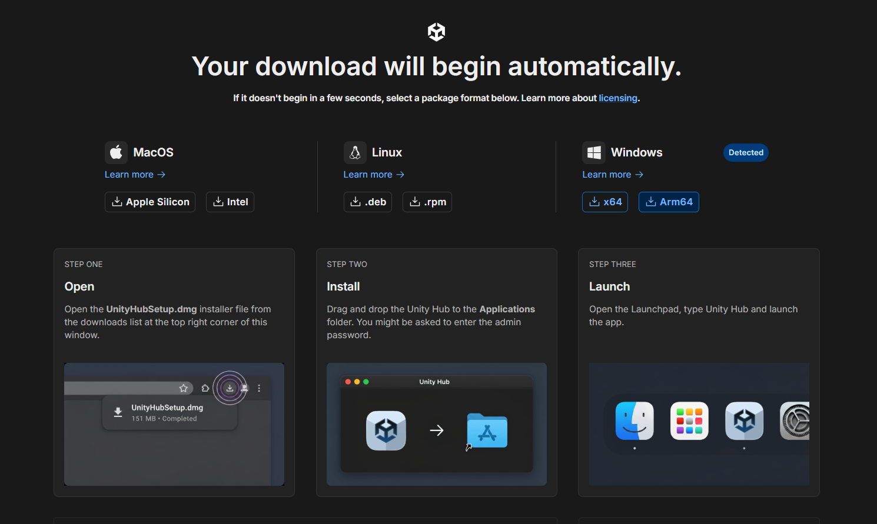Click the Windows logo icon
Viewport: 877px width, 524px height.
click(594, 152)
